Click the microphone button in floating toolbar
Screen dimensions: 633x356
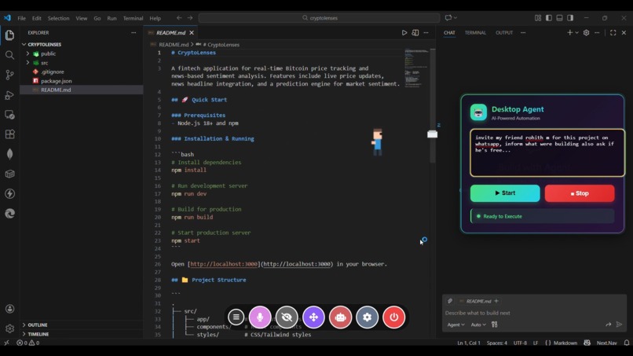(x=260, y=317)
